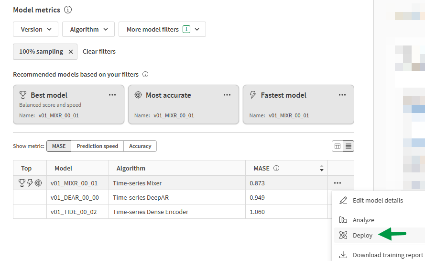Viewport: 425px width, 261px height.
Task: Open the Fastest model card options menu
Action: 342,95
